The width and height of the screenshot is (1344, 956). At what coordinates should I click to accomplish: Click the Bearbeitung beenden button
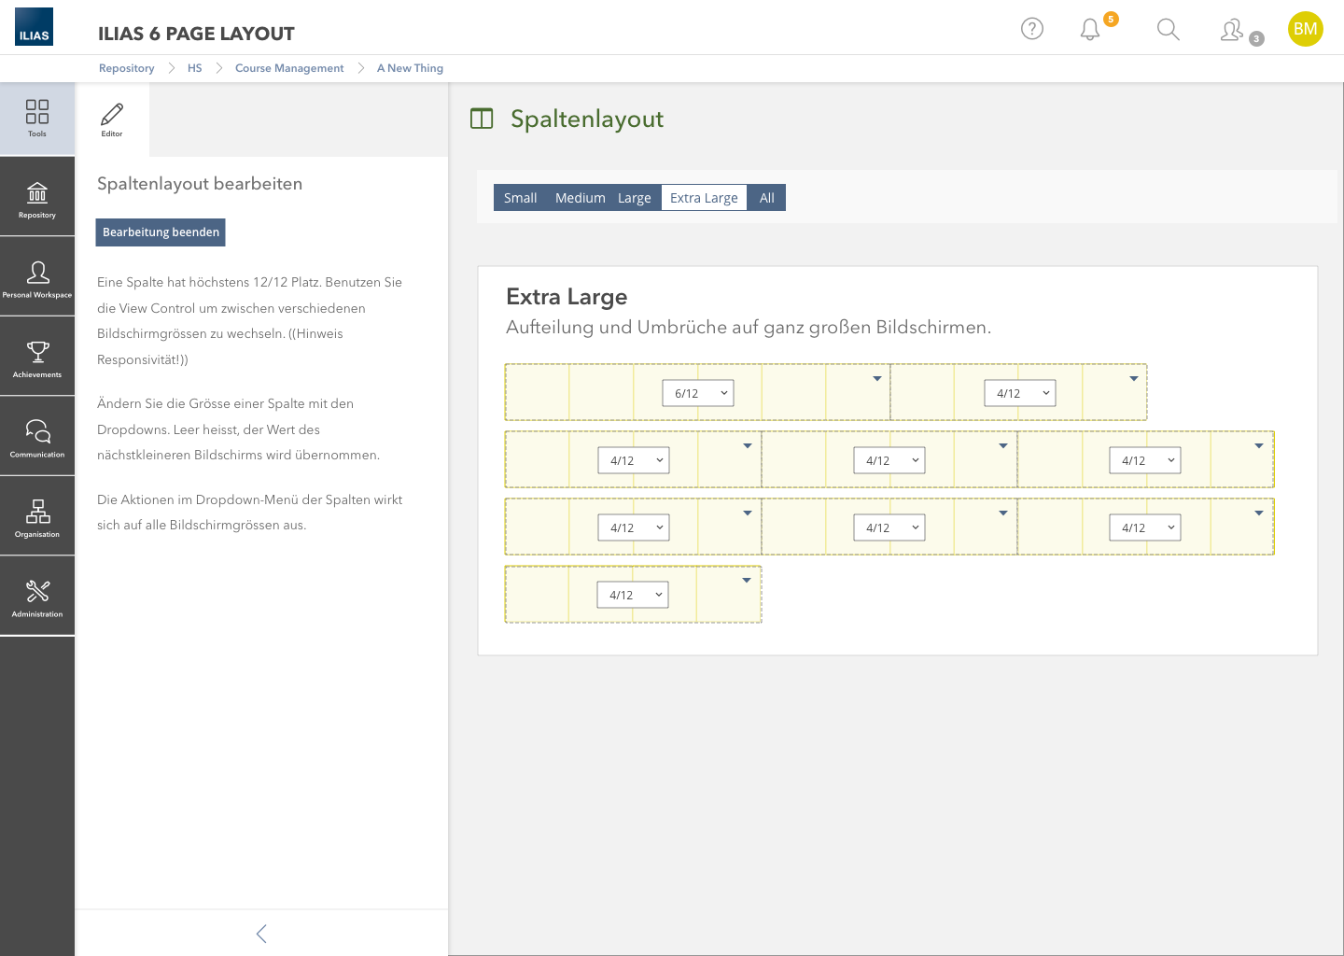pyautogui.click(x=161, y=232)
